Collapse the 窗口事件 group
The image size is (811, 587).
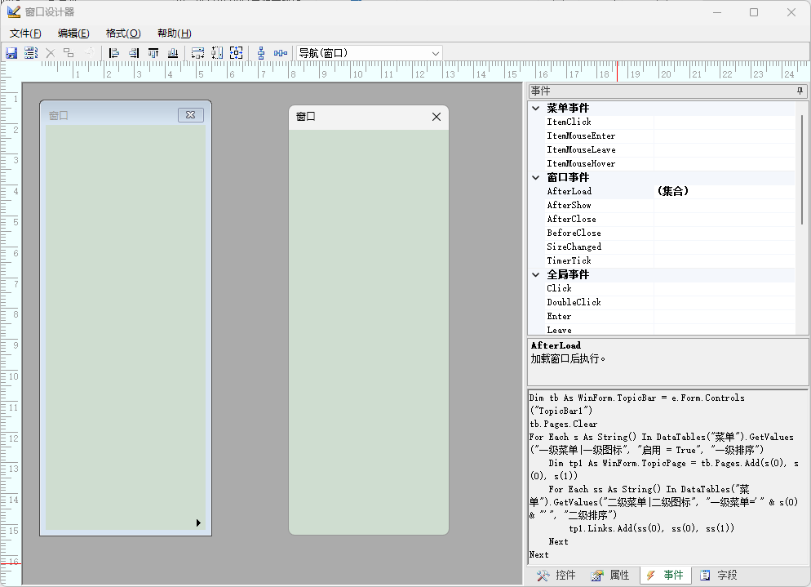536,177
